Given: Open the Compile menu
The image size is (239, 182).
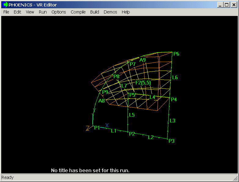Looking at the screenshot, I should click(x=78, y=12).
